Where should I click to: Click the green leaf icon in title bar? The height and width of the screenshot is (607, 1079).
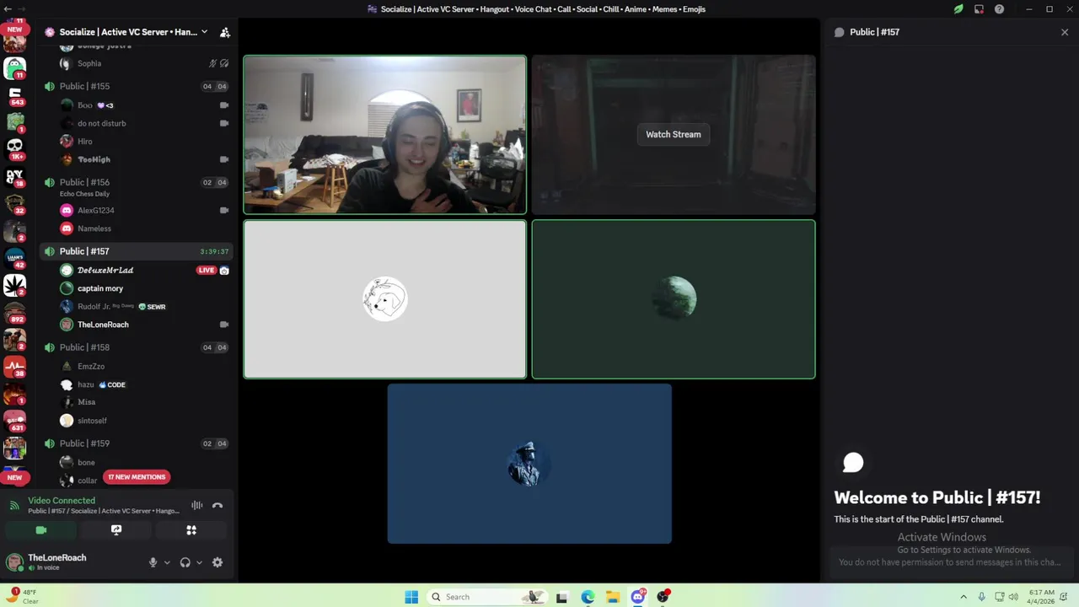coord(958,9)
